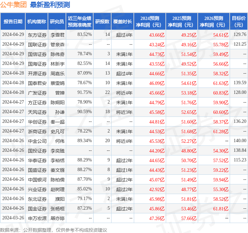Image resolution: width=248 pixels, height=233 pixels.
Task: Click the 2025预测净利润 header
Action: pos(182,22)
